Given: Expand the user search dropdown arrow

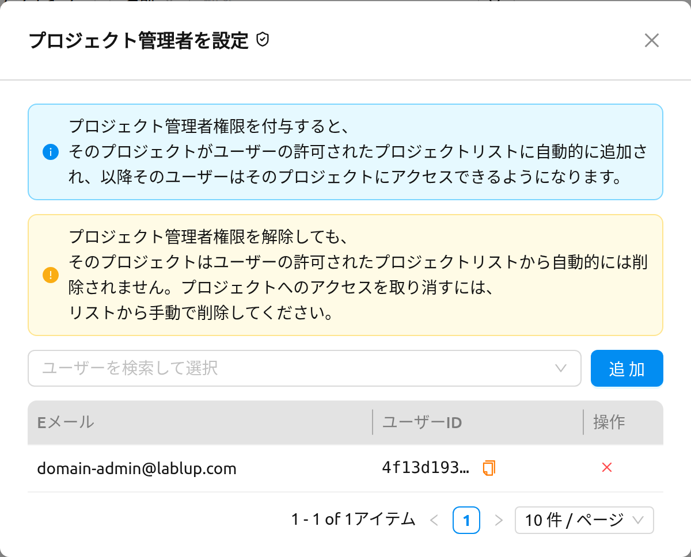Looking at the screenshot, I should click(561, 368).
